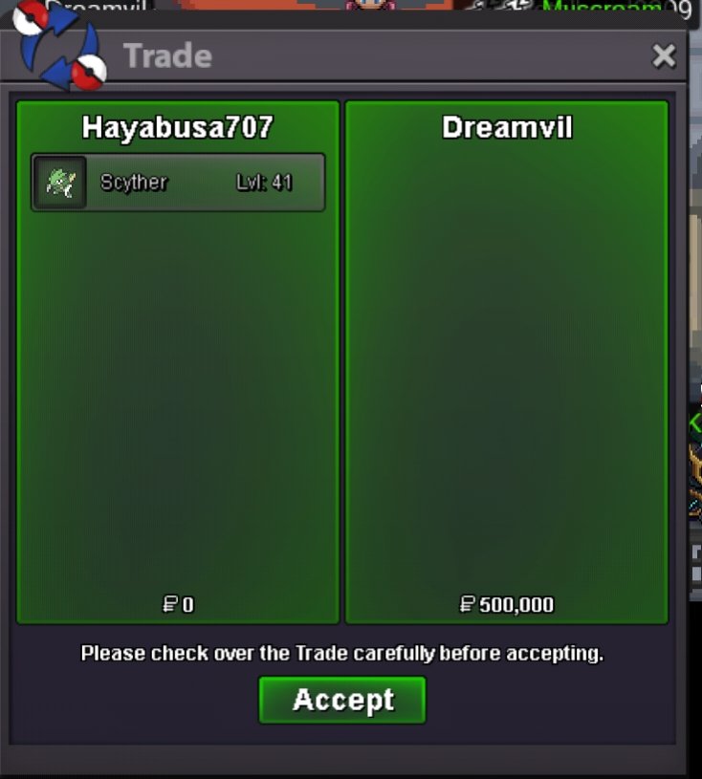The height and width of the screenshot is (779, 702).
Task: Accept the trade
Action: click(342, 700)
